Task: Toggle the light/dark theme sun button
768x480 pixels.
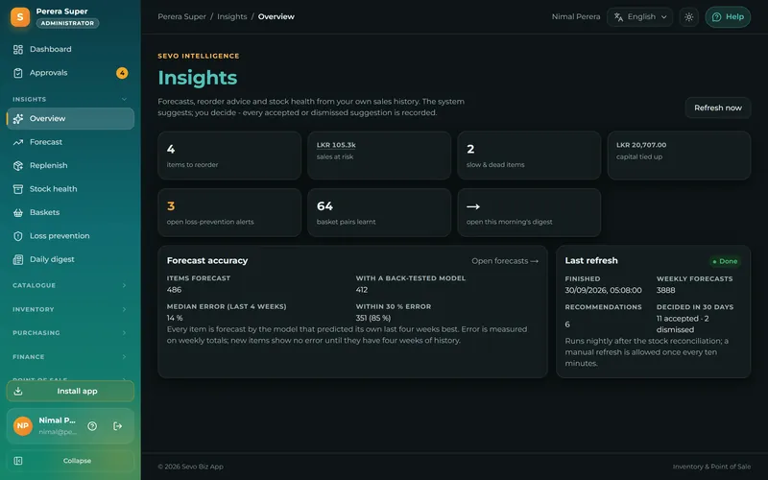Action: click(688, 16)
